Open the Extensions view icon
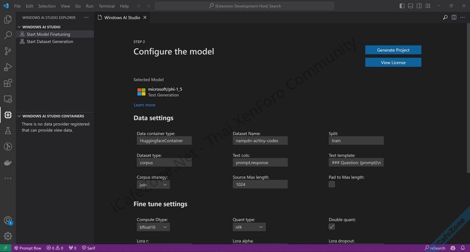This screenshot has height=252, width=470. (x=8, y=83)
